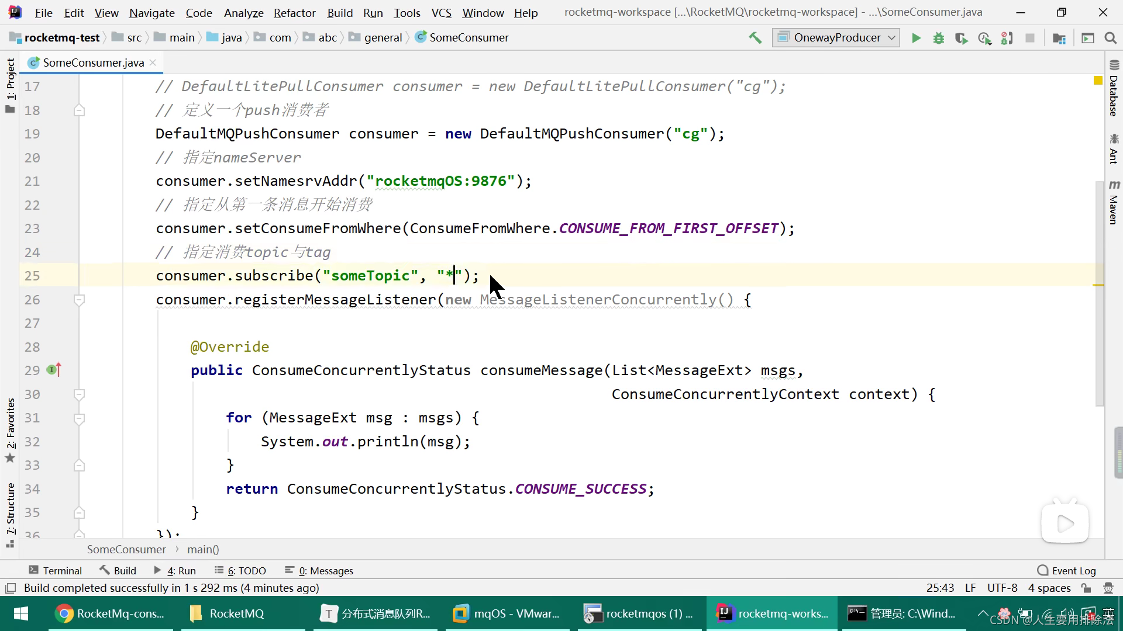The image size is (1123, 631).
Task: Click general package in navigation bar
Action: (x=376, y=38)
